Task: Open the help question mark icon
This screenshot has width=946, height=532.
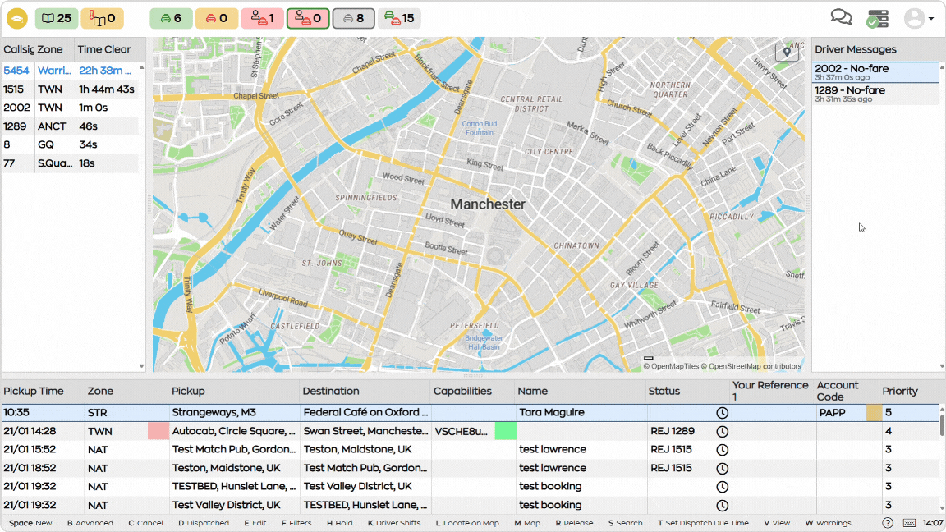Action: (888, 523)
